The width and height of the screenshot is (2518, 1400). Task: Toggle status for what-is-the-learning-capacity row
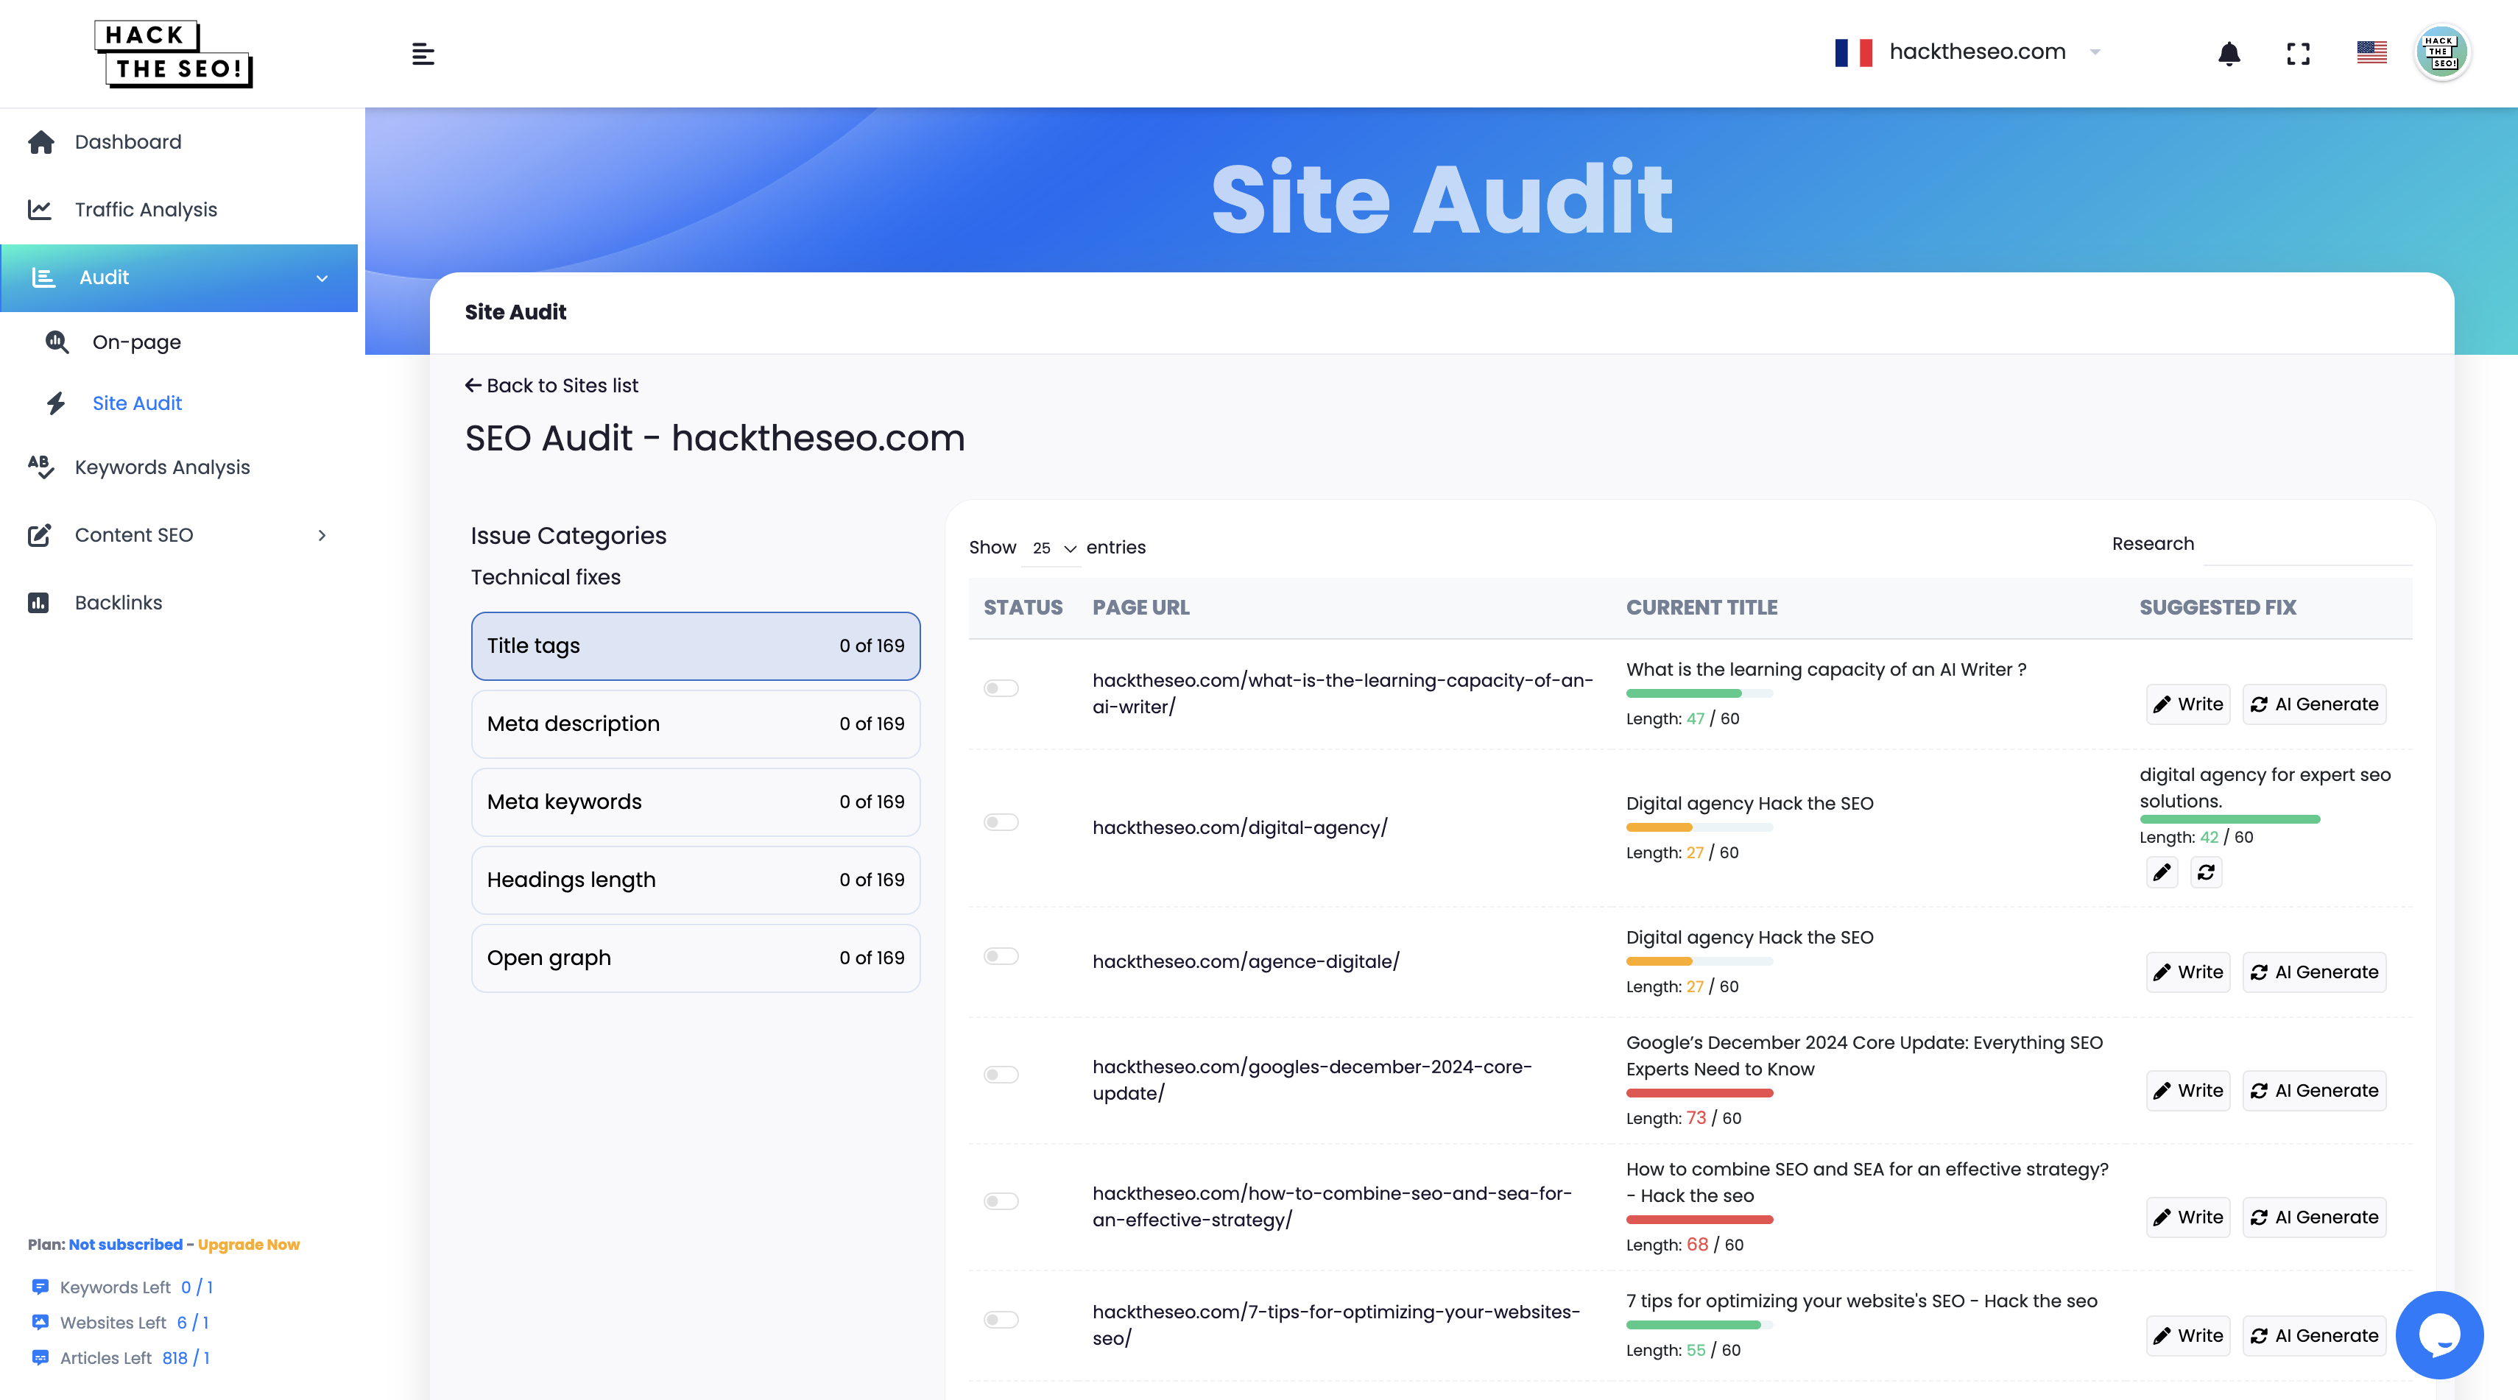click(x=1001, y=689)
